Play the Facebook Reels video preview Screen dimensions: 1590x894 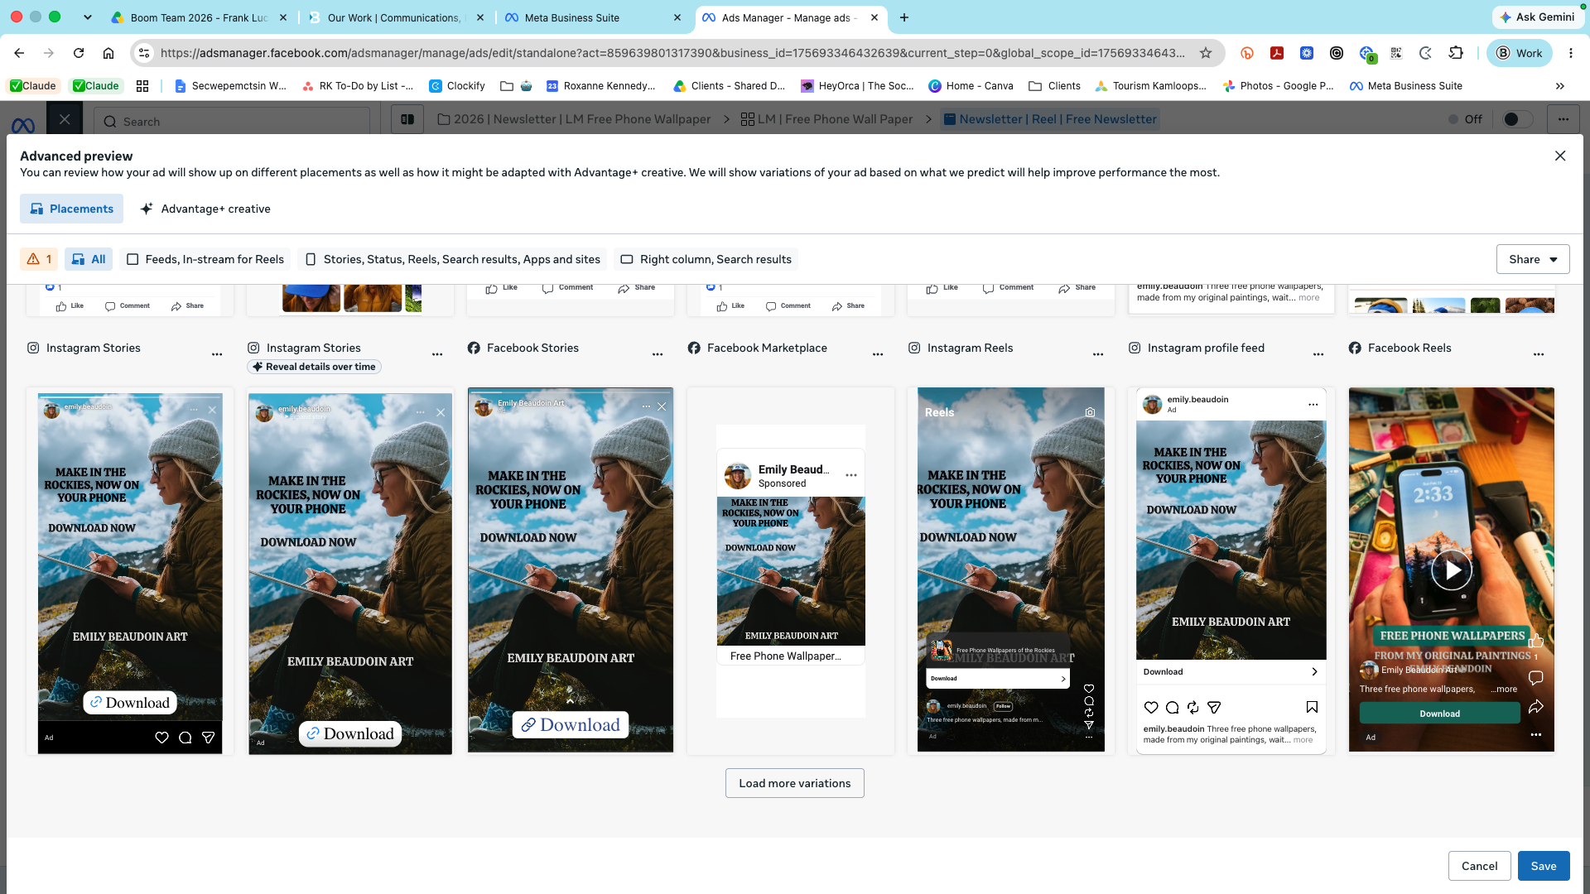pyautogui.click(x=1452, y=570)
